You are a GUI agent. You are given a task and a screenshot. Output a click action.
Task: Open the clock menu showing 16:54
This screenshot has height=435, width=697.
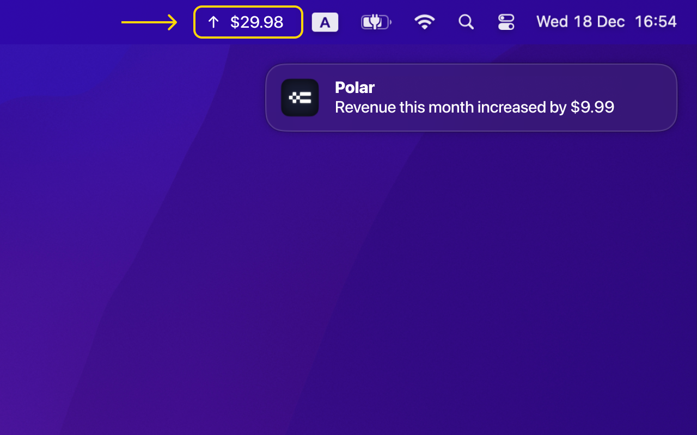click(656, 22)
